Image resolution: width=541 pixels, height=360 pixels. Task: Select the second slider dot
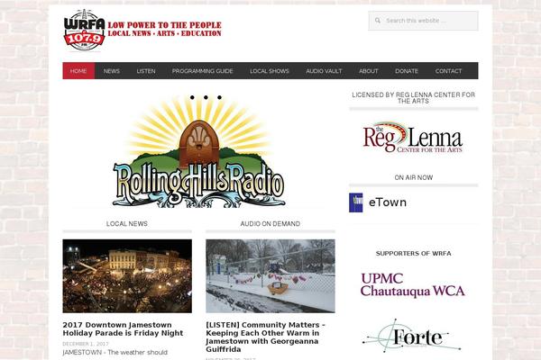click(x=206, y=97)
